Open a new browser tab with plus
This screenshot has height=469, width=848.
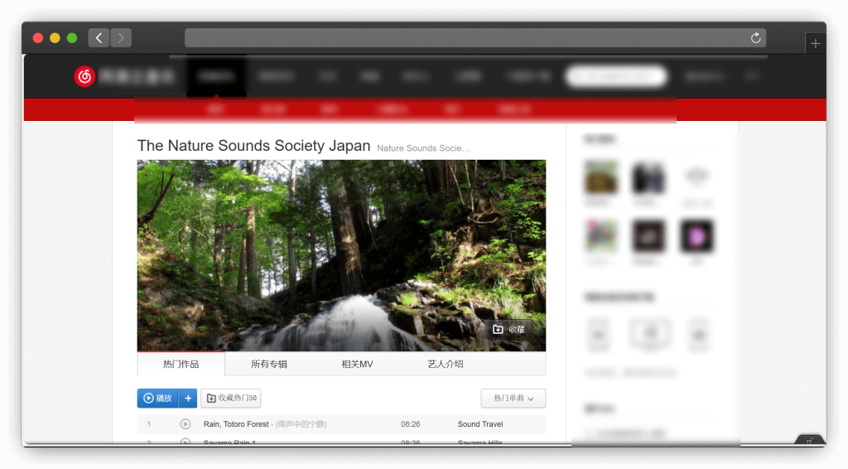815,44
